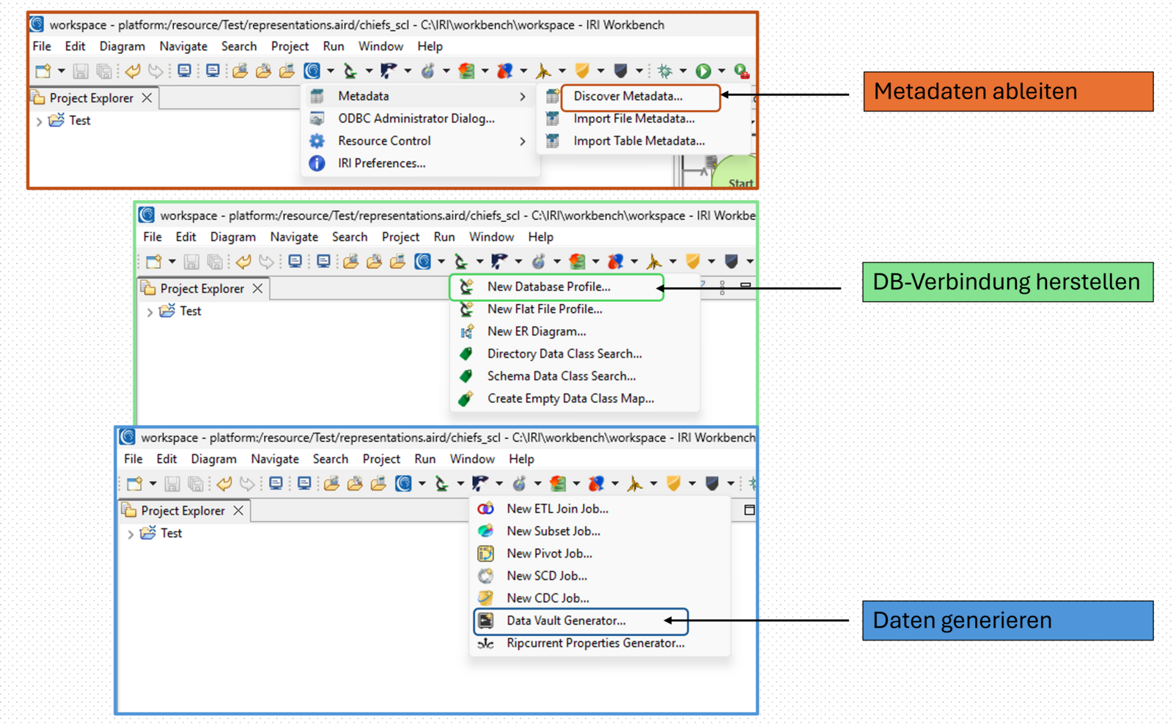
Task: Select New SCD Job... menu entry
Action: pyautogui.click(x=546, y=576)
